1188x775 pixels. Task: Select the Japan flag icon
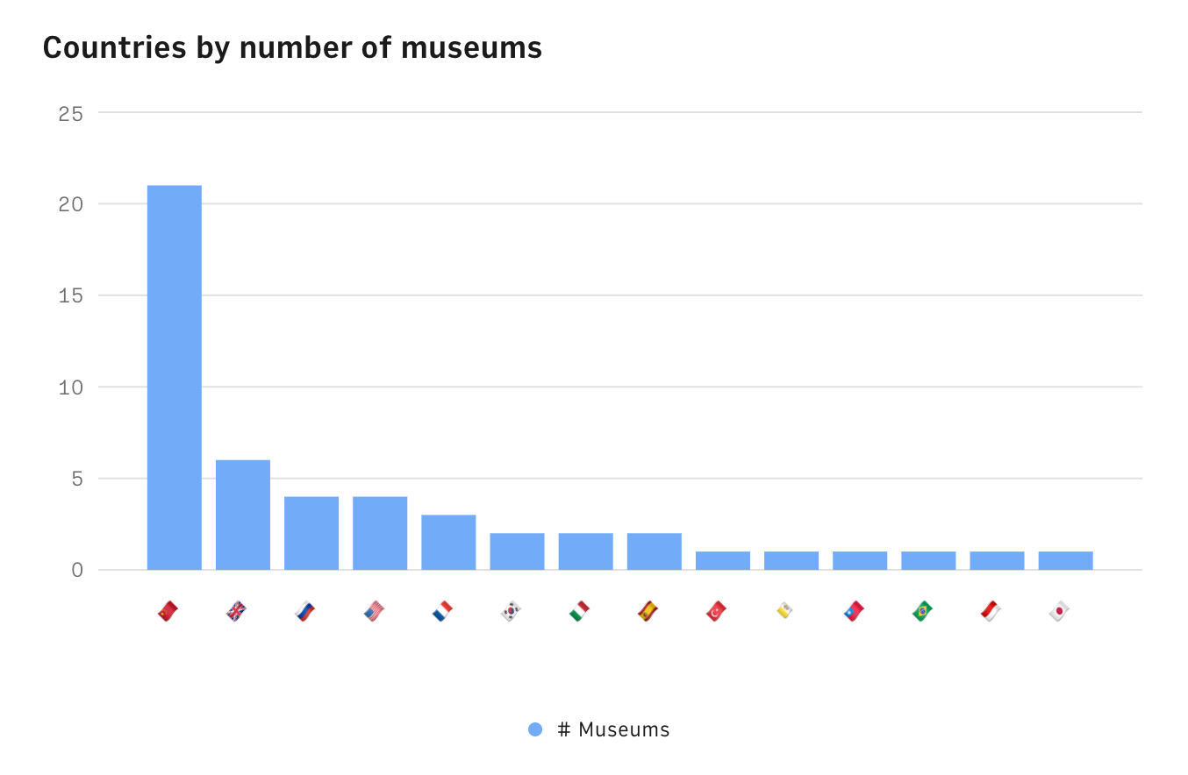pyautogui.click(x=1059, y=611)
